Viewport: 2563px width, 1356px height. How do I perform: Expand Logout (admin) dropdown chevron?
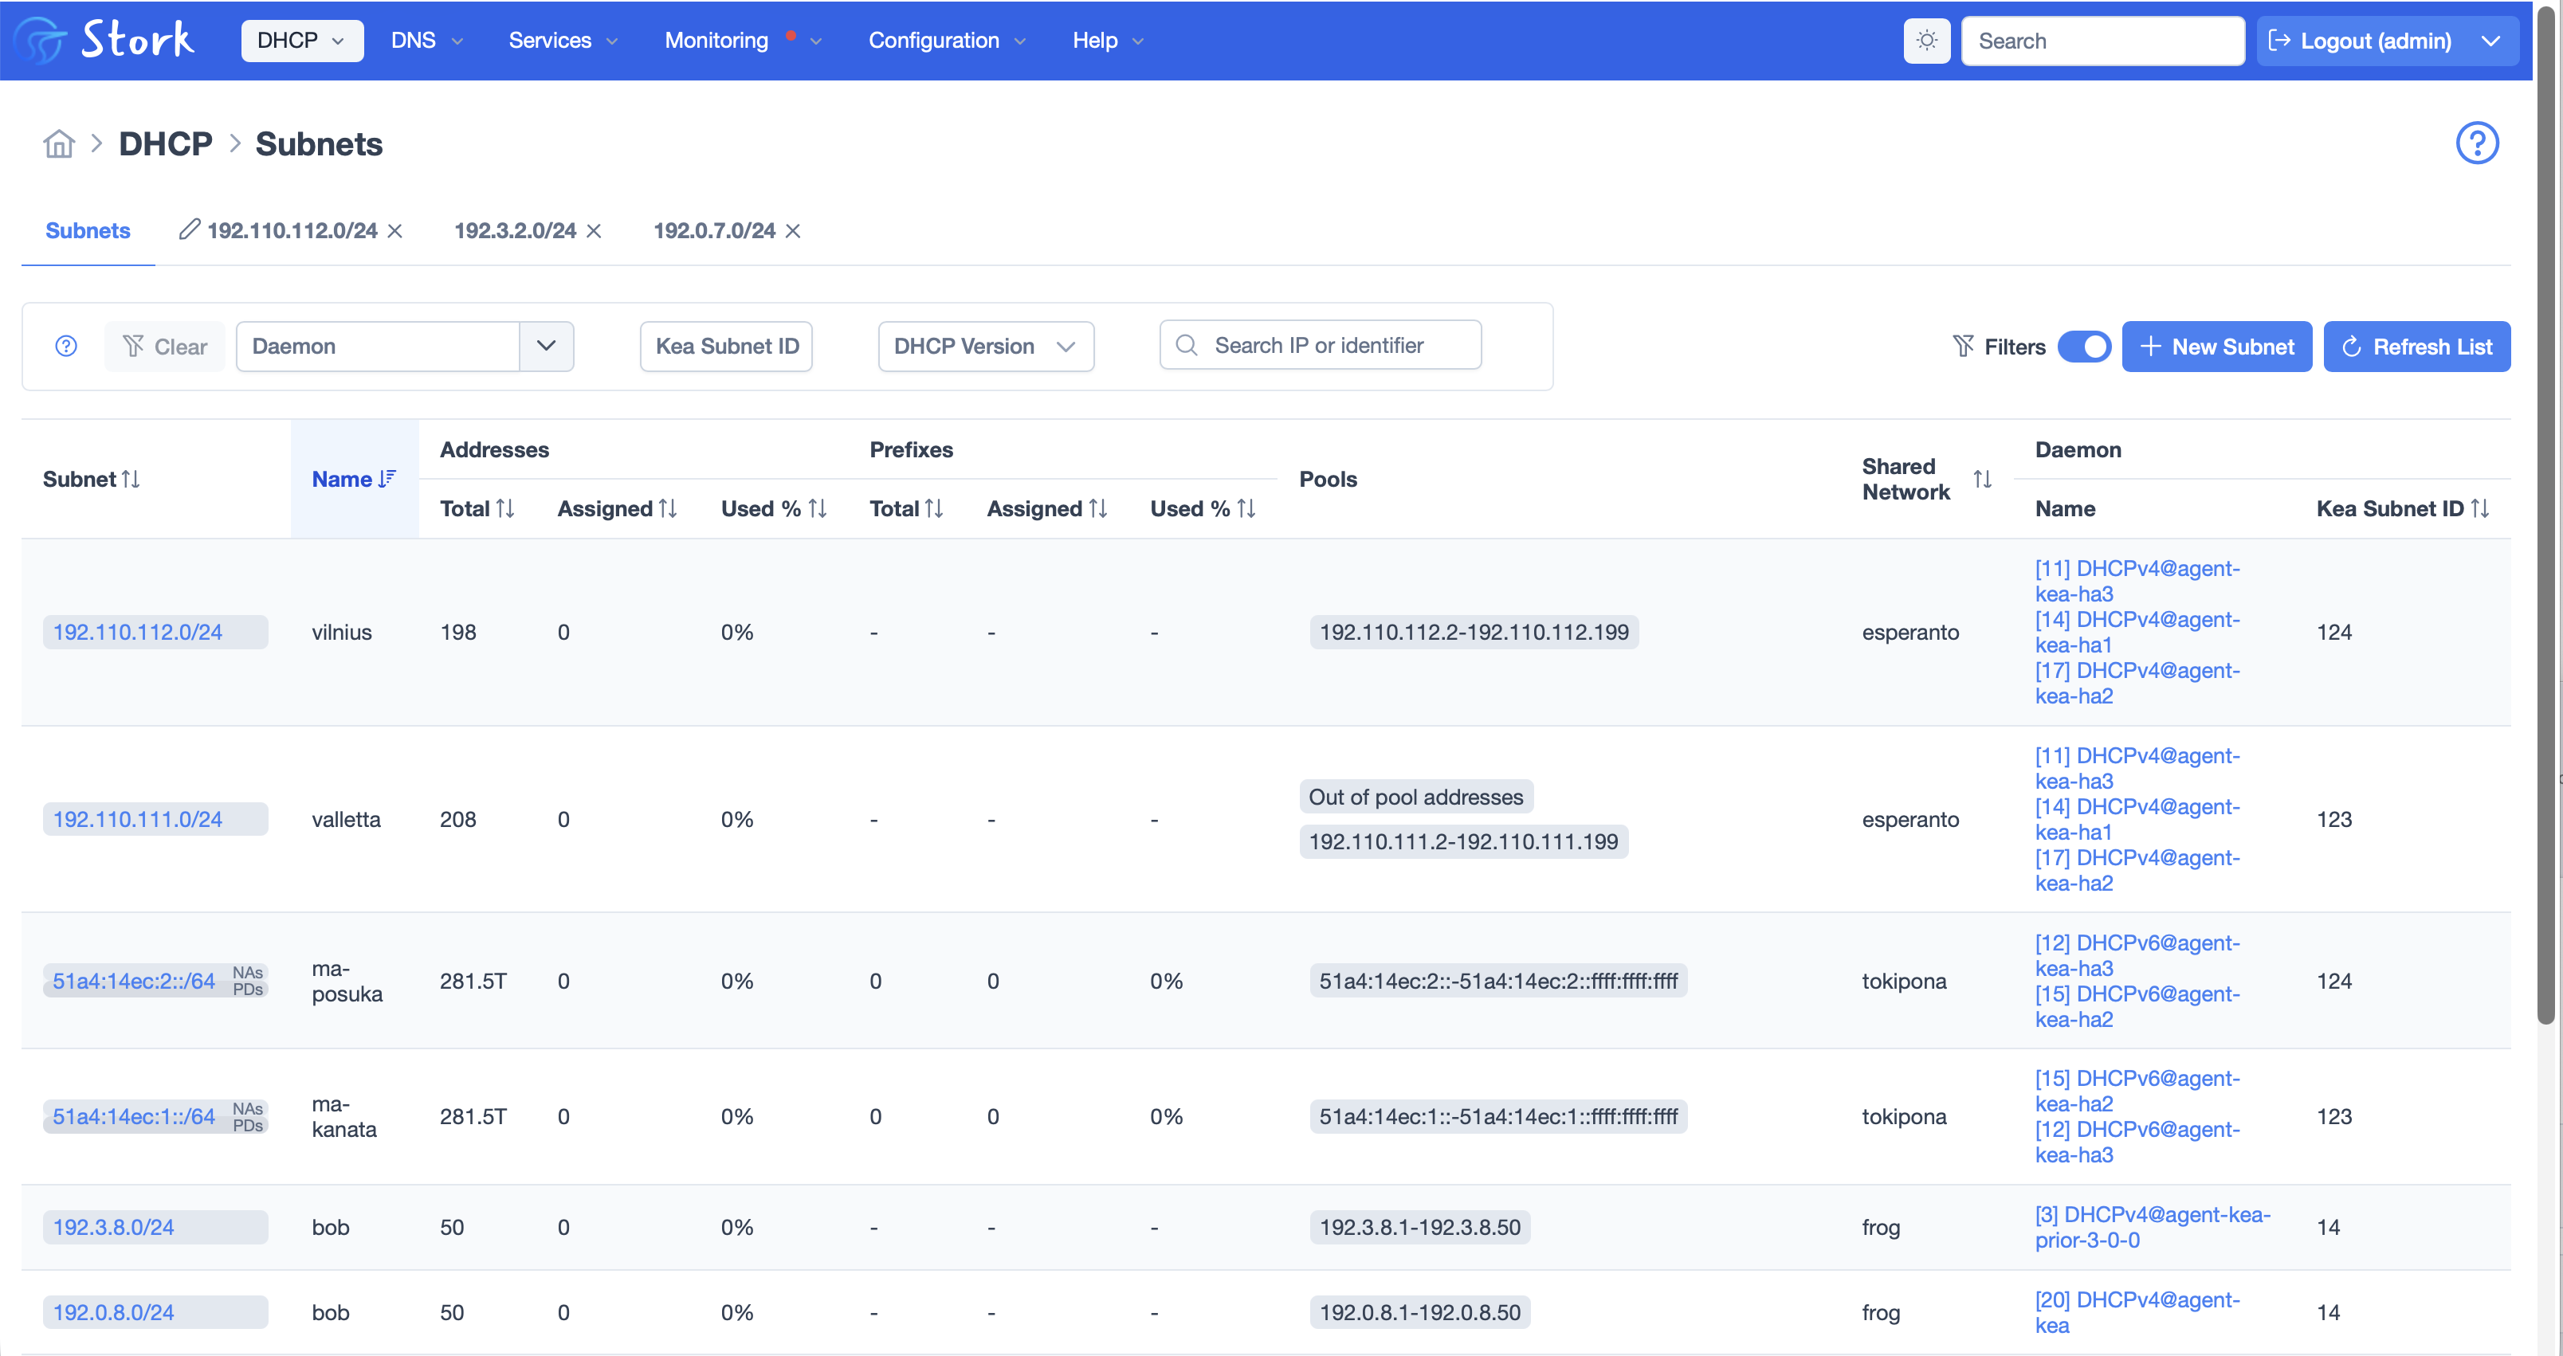(x=2490, y=41)
